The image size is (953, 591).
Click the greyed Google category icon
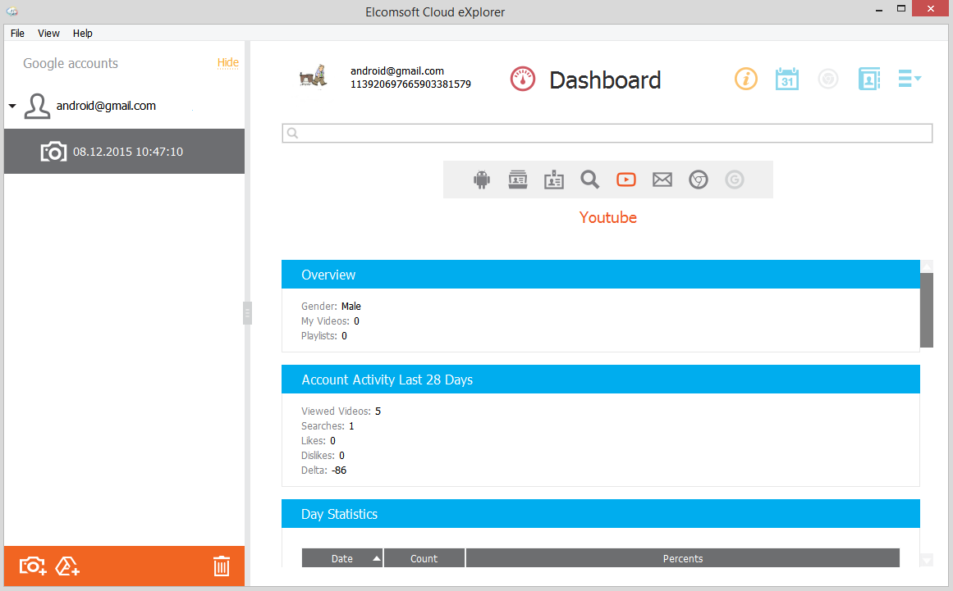734,180
